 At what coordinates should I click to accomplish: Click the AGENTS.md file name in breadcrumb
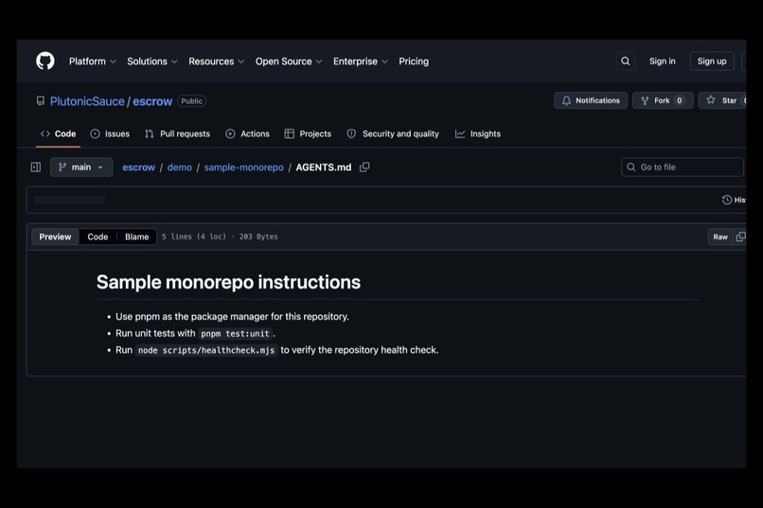tap(324, 167)
